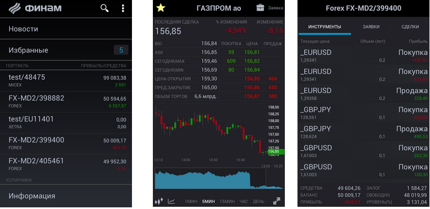Open the Избранные favorites section
The width and height of the screenshot is (430, 209).
pos(66,50)
